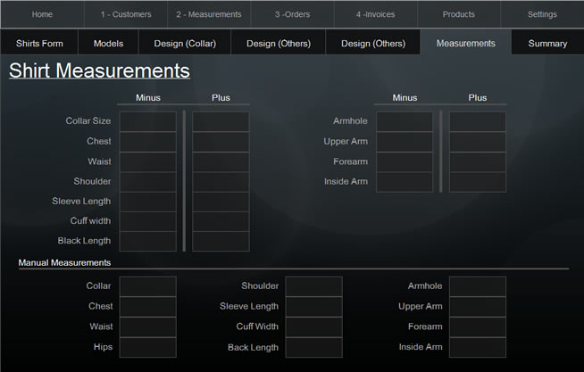This screenshot has width=584, height=372.
Task: Open the Products menu
Action: point(459,14)
